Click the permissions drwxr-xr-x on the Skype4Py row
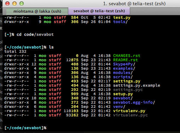180x133 pixels. point(17,64)
